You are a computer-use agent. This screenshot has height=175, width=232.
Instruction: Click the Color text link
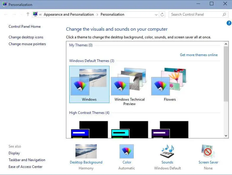[127, 162]
